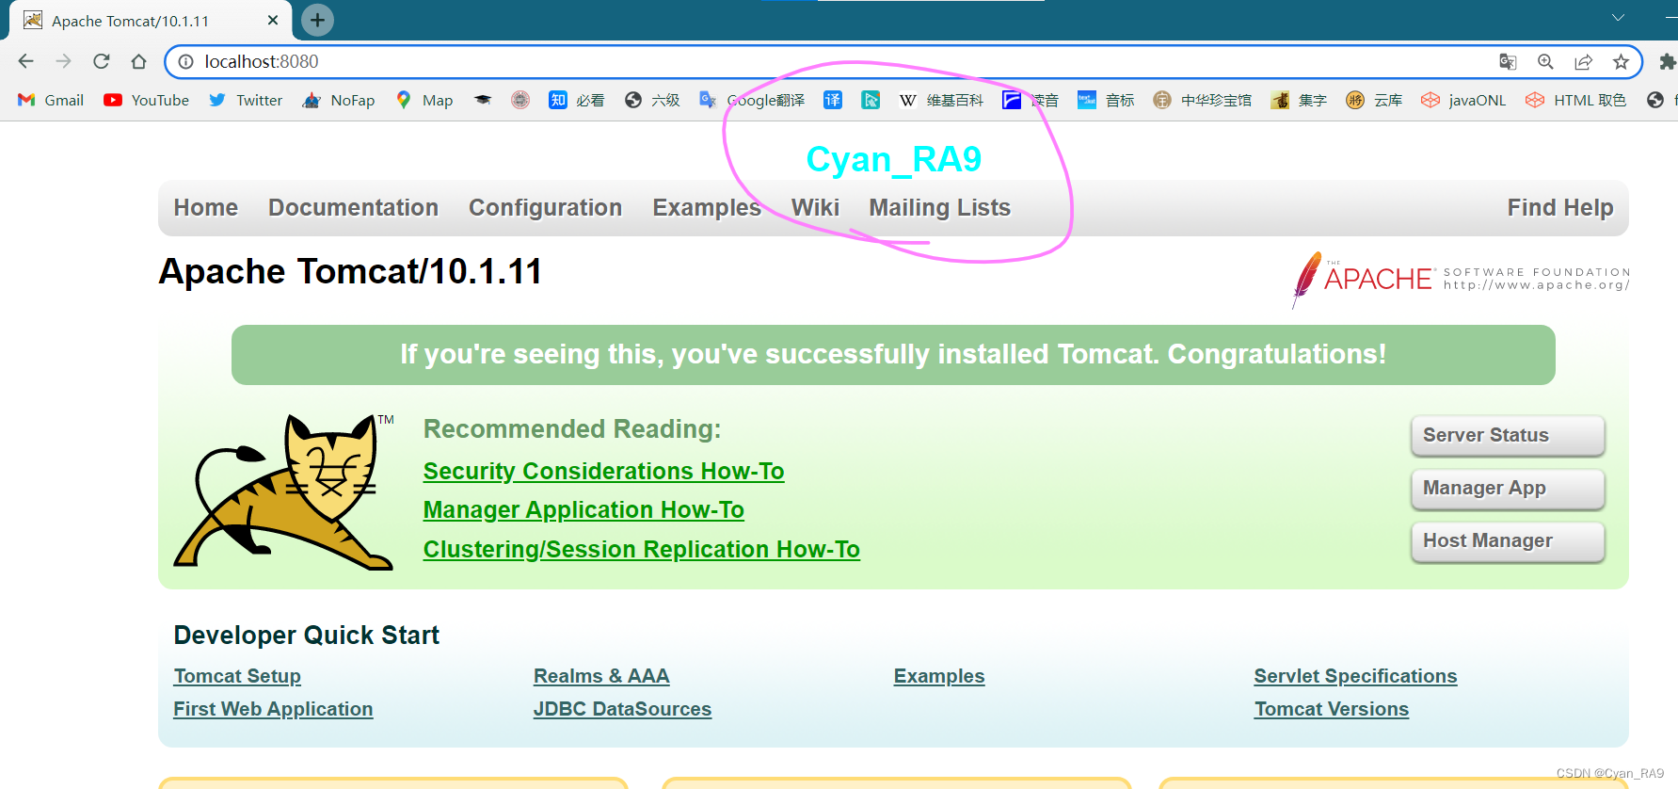The height and width of the screenshot is (789, 1678).
Task: Open the 六级 bookmark
Action: [x=652, y=100]
